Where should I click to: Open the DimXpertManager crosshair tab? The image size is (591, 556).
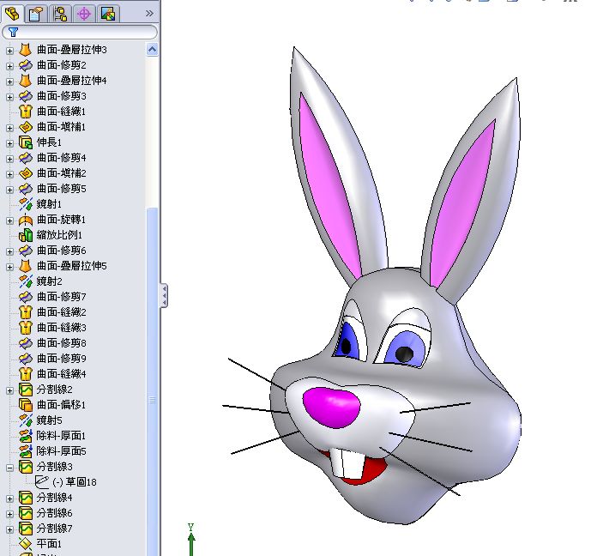(x=84, y=14)
